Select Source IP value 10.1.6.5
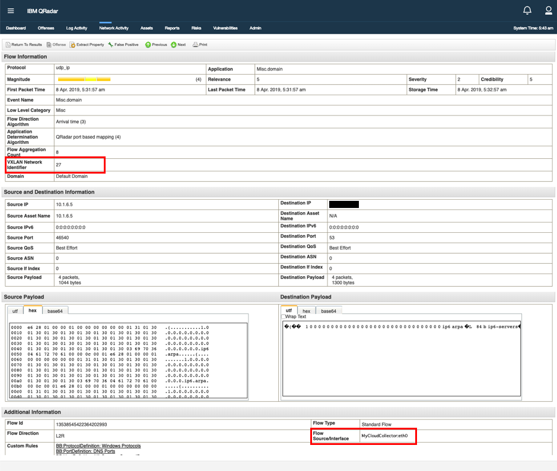The image size is (557, 471). coord(64,204)
